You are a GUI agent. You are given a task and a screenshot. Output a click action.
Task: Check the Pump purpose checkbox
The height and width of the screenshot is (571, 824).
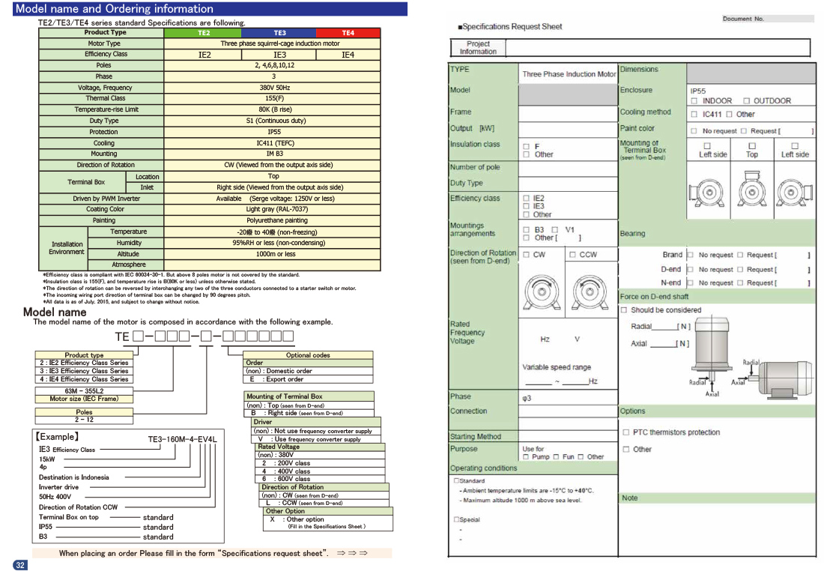pos(526,457)
